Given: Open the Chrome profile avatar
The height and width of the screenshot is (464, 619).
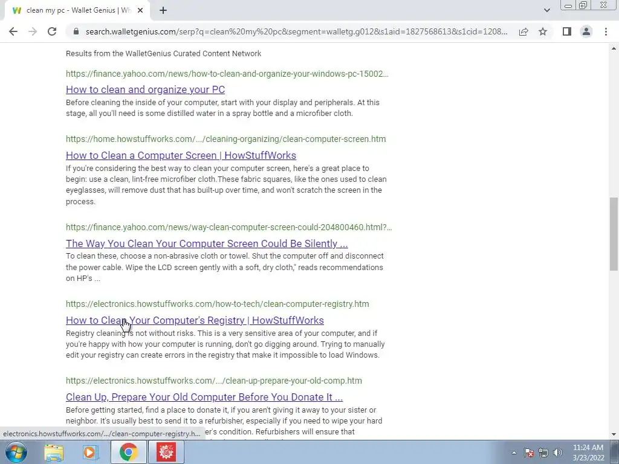Looking at the screenshot, I should [586, 31].
